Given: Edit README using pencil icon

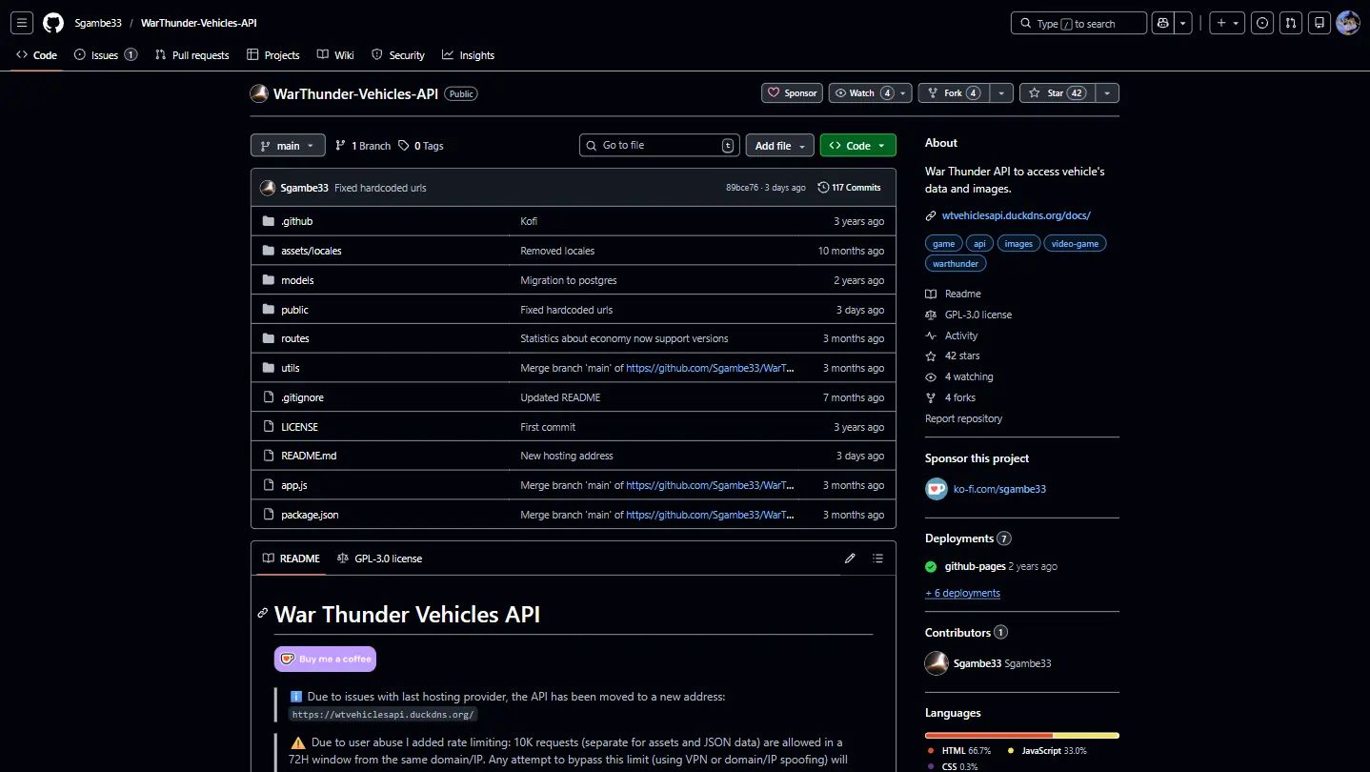Looking at the screenshot, I should click(x=850, y=559).
